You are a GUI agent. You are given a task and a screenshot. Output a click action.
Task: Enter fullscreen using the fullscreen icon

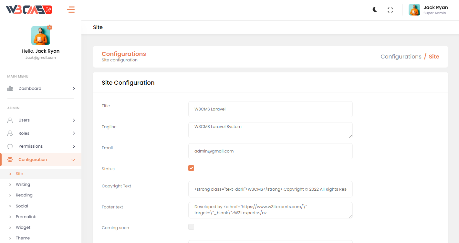click(390, 10)
